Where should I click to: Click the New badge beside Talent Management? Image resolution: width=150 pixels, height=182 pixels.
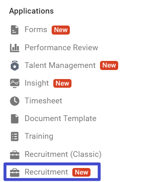109,65
